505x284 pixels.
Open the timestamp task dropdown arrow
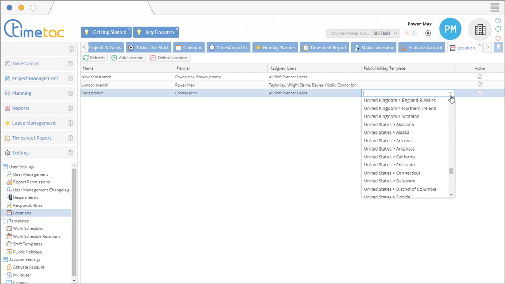(395, 34)
